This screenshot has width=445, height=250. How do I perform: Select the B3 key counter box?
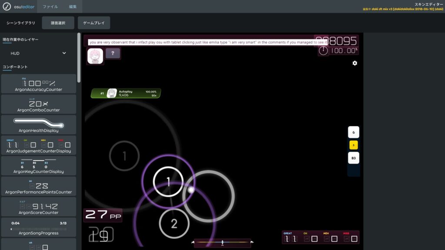(354, 158)
